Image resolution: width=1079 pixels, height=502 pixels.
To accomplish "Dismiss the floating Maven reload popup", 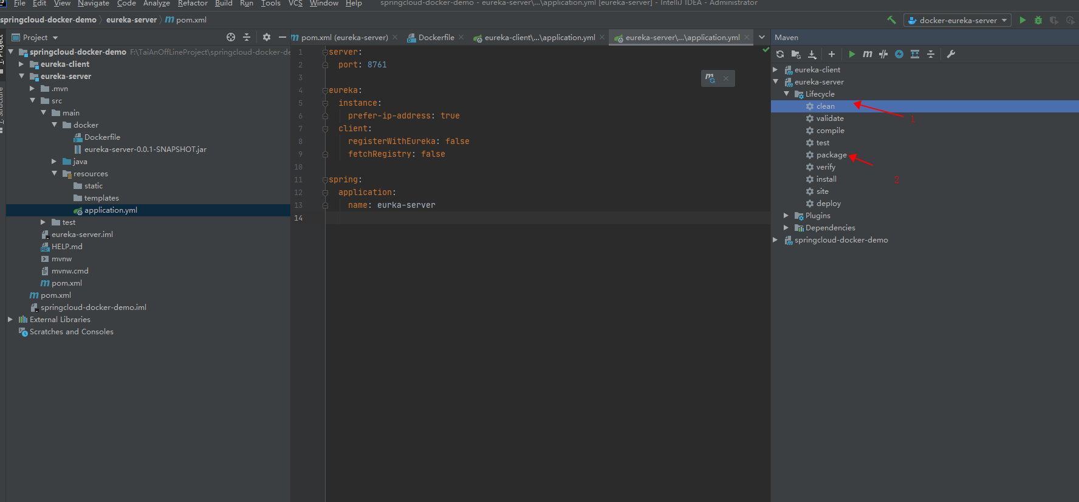I will [726, 78].
